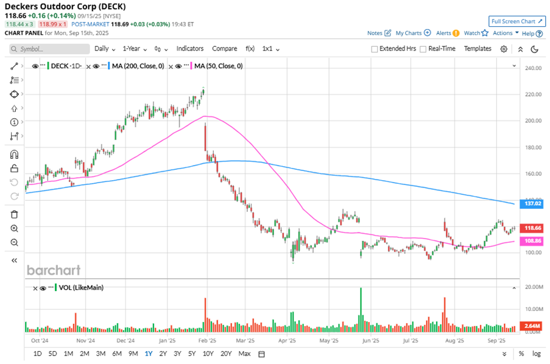The image size is (550, 364).
Task: Select the 1D range tab
Action: coord(37,354)
